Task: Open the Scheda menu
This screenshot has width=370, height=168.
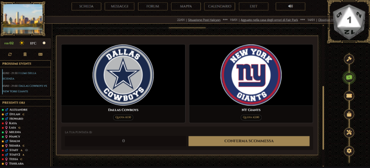Action: click(86, 6)
